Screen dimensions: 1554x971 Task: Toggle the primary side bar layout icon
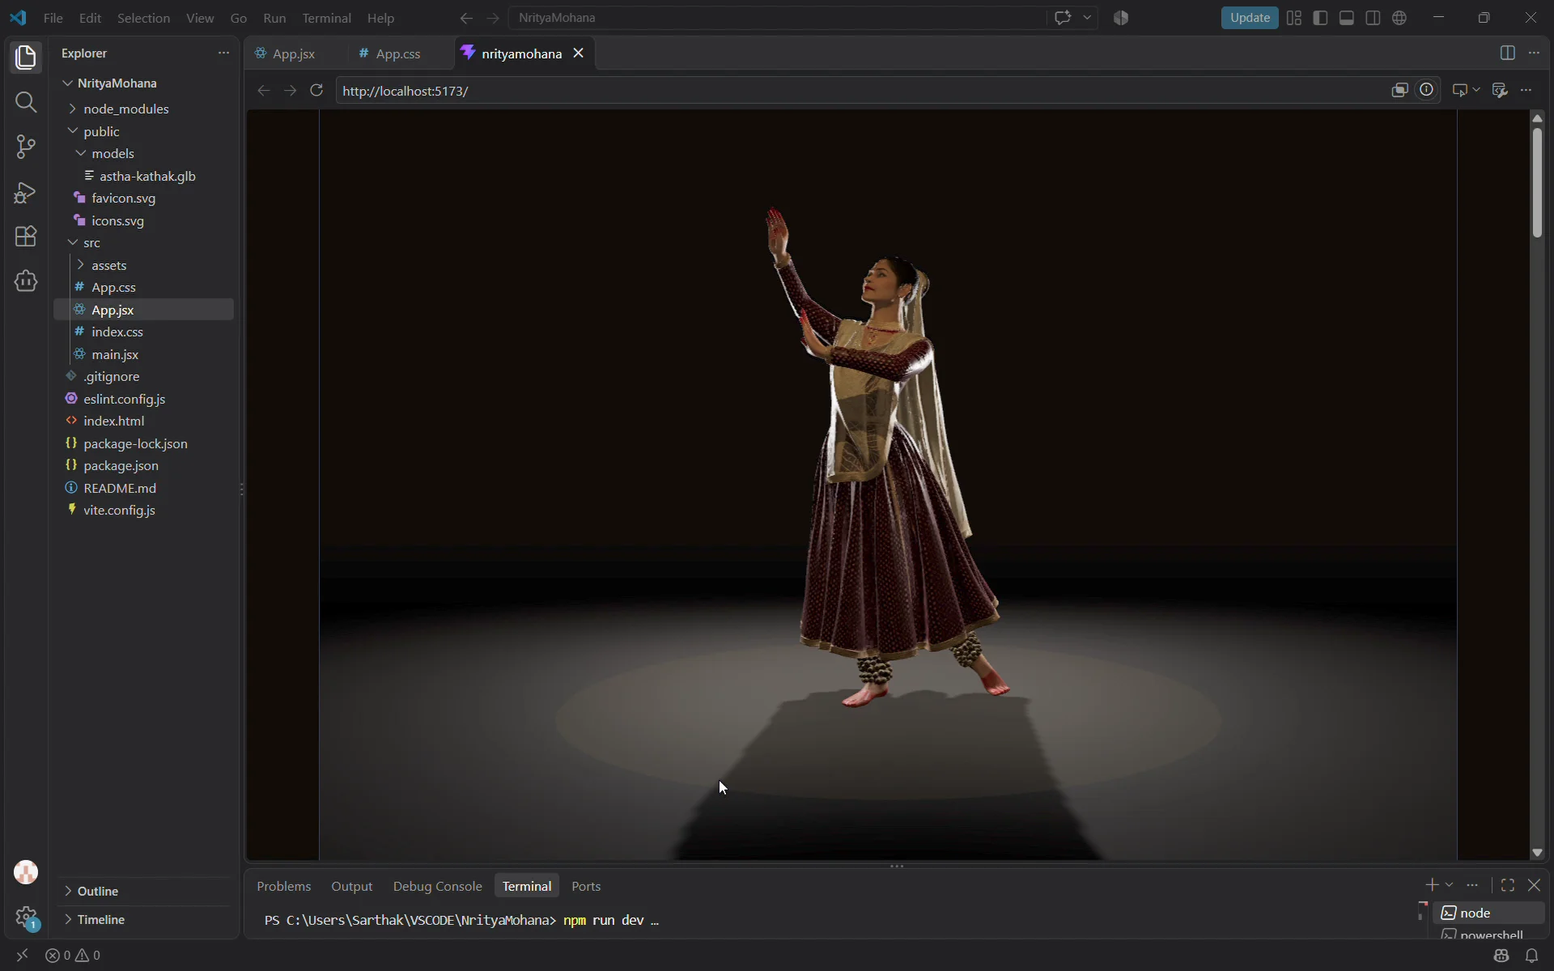click(1320, 18)
